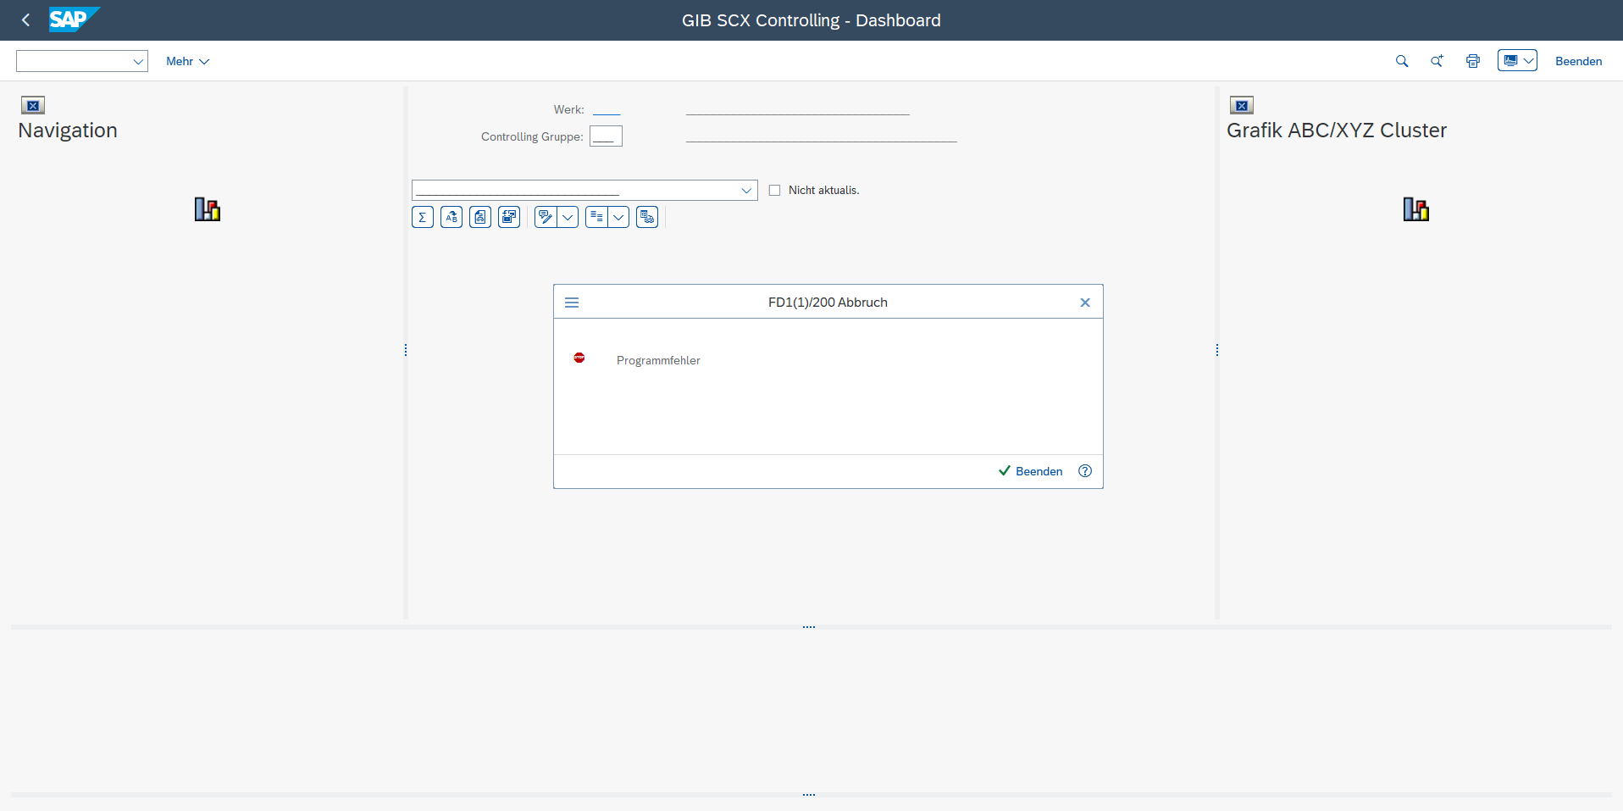Screen dimensions: 1623x811
Task: Expand the list layout button arrow
Action: 619,218
